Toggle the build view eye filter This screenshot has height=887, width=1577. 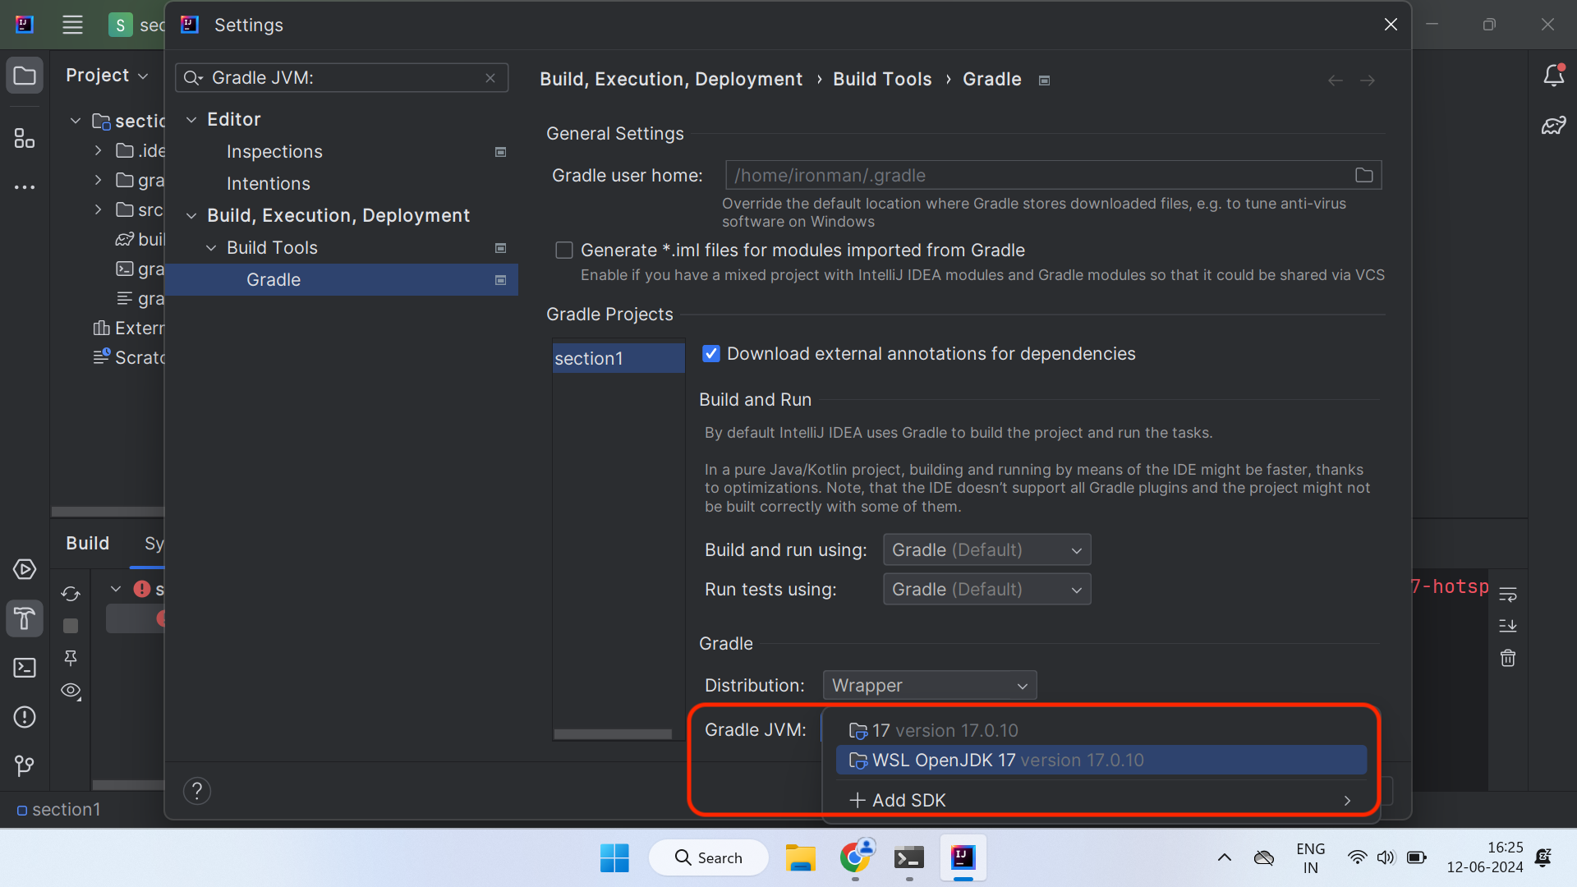[x=71, y=691]
